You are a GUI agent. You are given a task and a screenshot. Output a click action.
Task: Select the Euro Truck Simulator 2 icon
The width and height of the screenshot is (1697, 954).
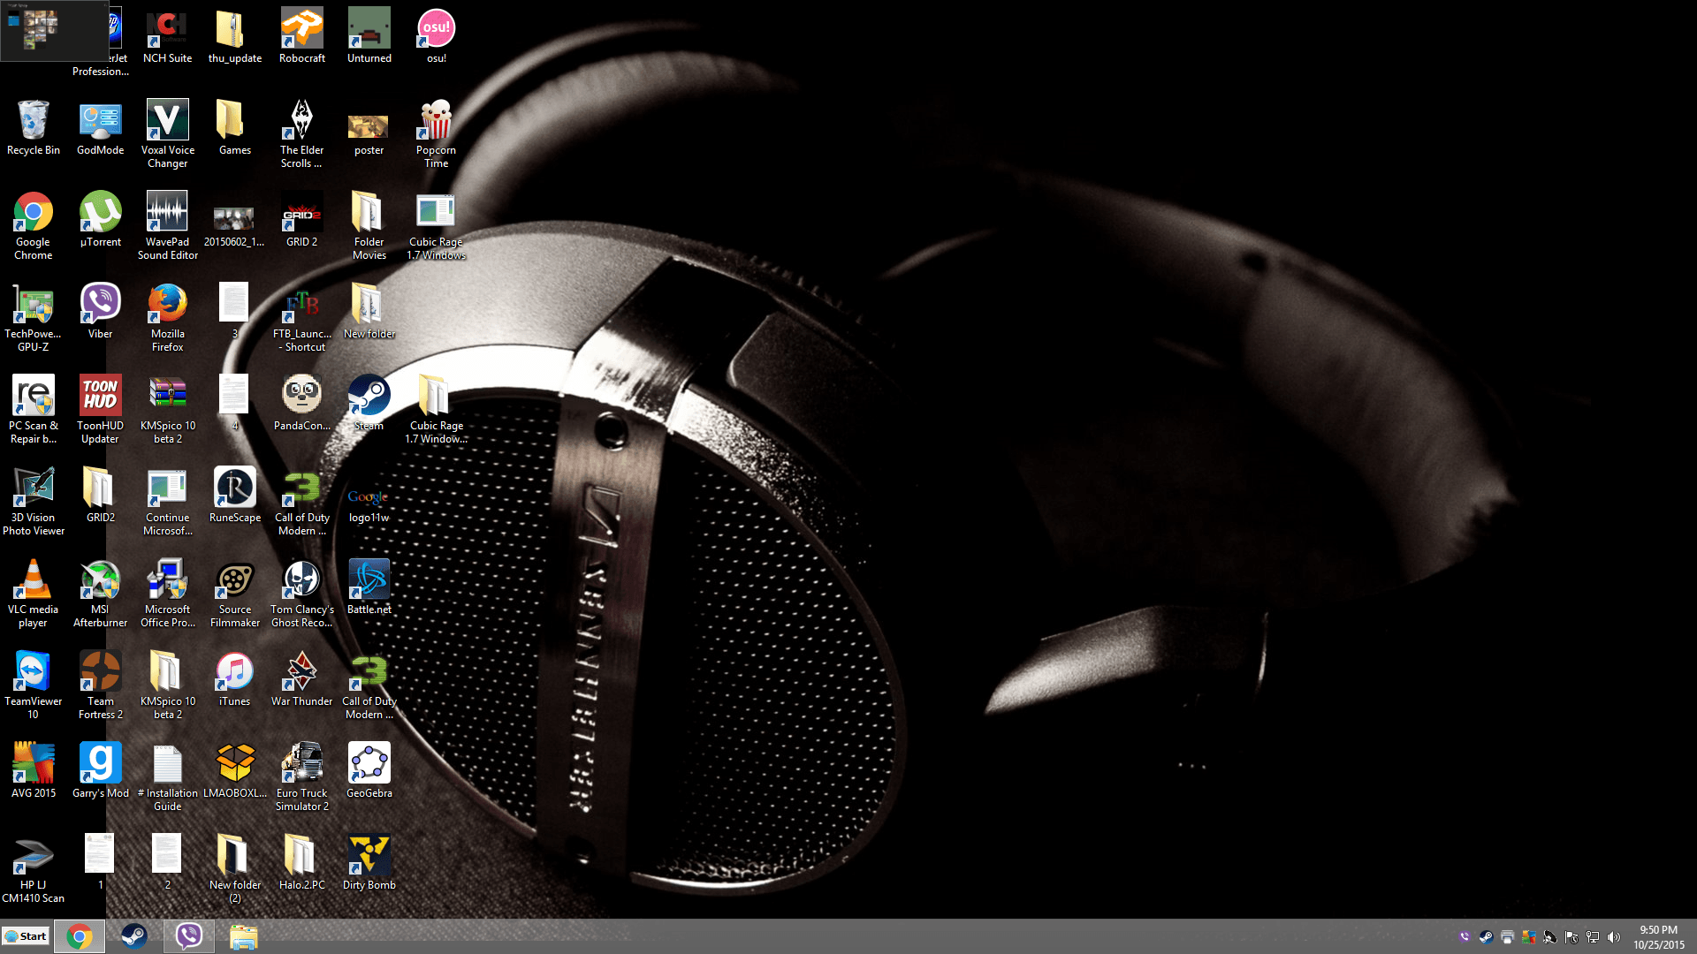click(x=301, y=764)
